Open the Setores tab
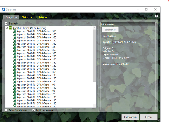 click(43, 17)
